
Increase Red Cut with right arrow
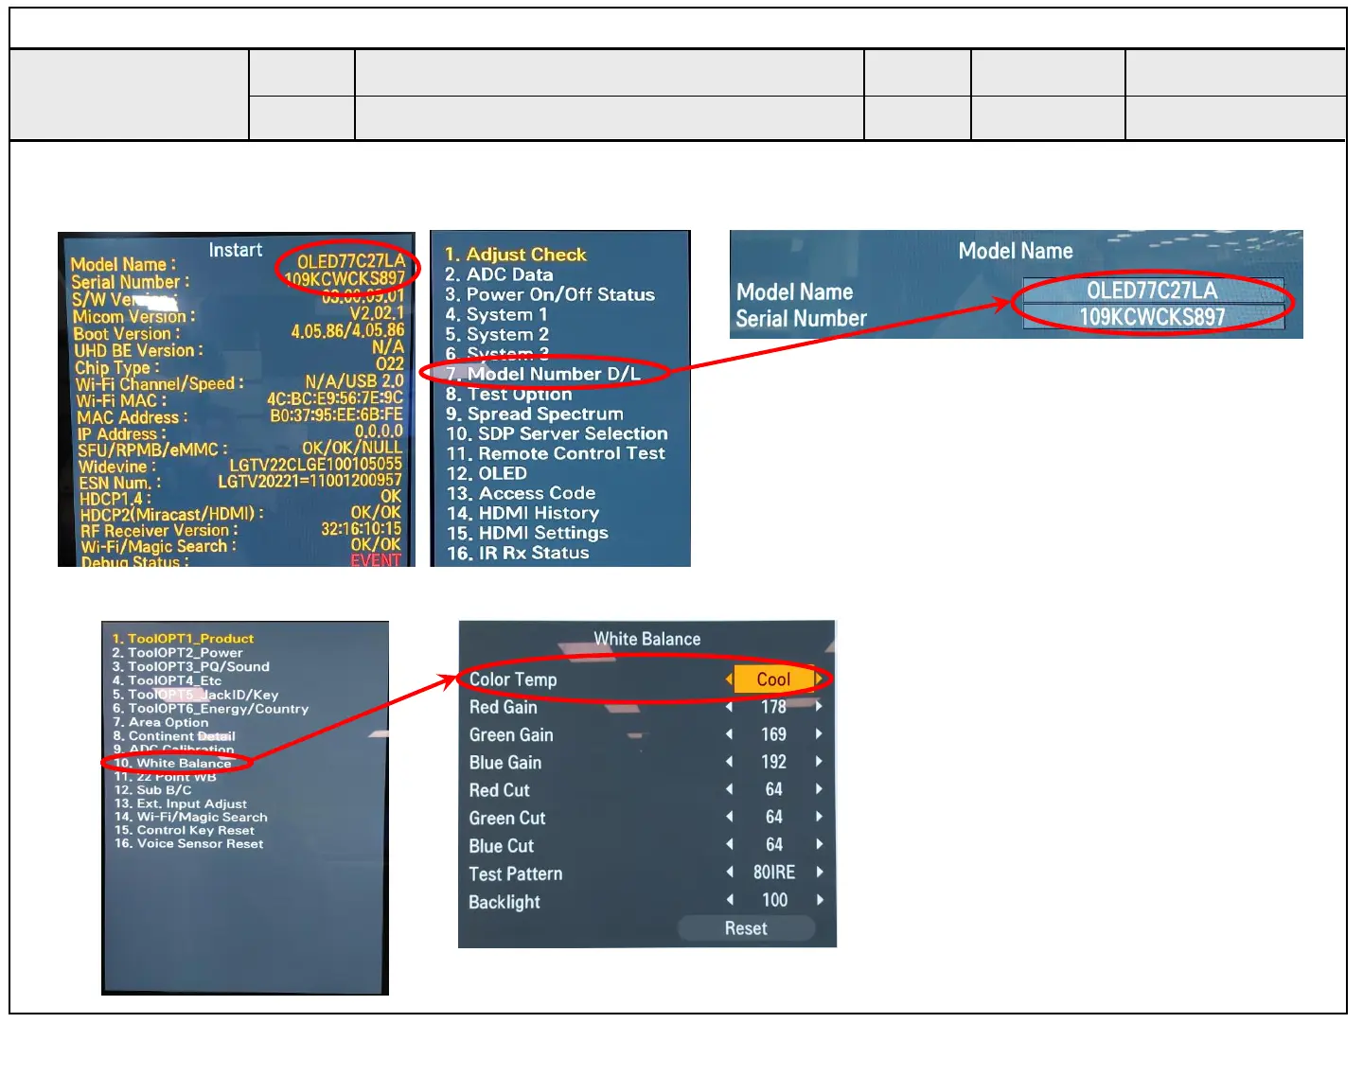819,788
